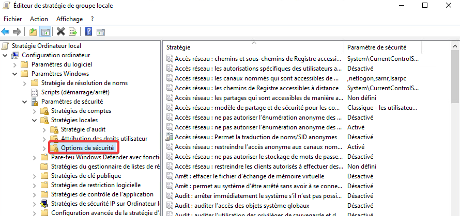Click the Delete (X) toolbar icon
The height and width of the screenshot is (216, 460).
pos(60,31)
